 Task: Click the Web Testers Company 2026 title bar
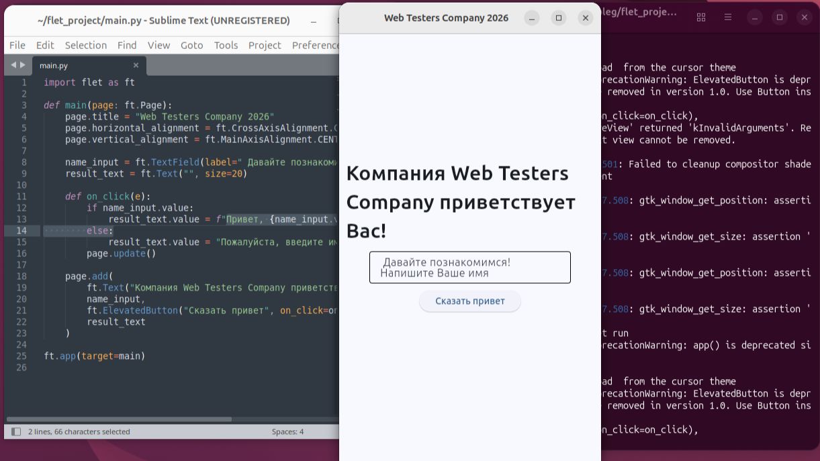(x=446, y=18)
